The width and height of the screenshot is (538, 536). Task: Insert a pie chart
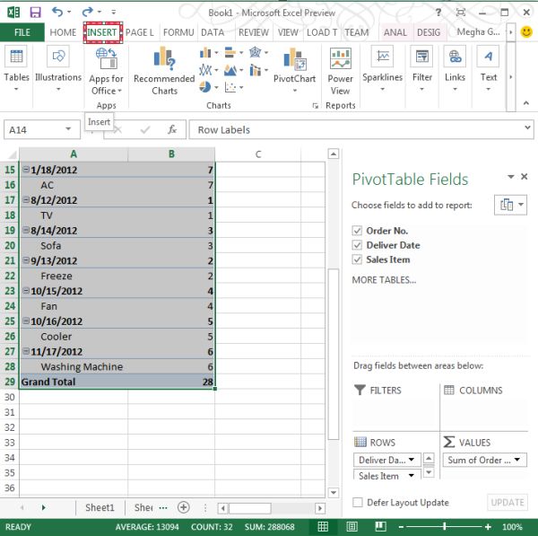pos(205,87)
